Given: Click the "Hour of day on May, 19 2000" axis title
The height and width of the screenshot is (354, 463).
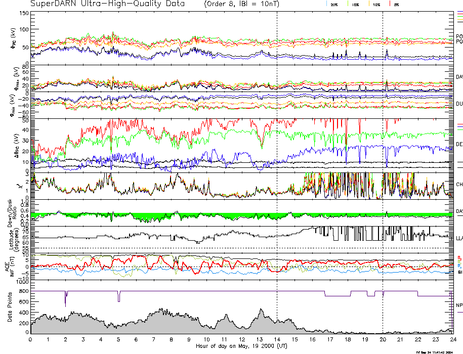Looking at the screenshot, I should [x=241, y=346].
